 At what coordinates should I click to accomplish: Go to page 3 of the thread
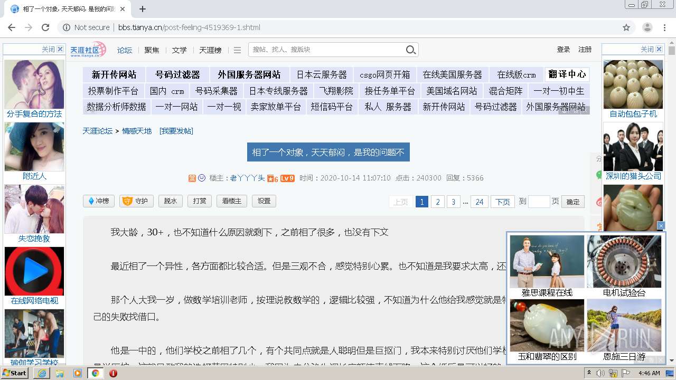coord(453,202)
